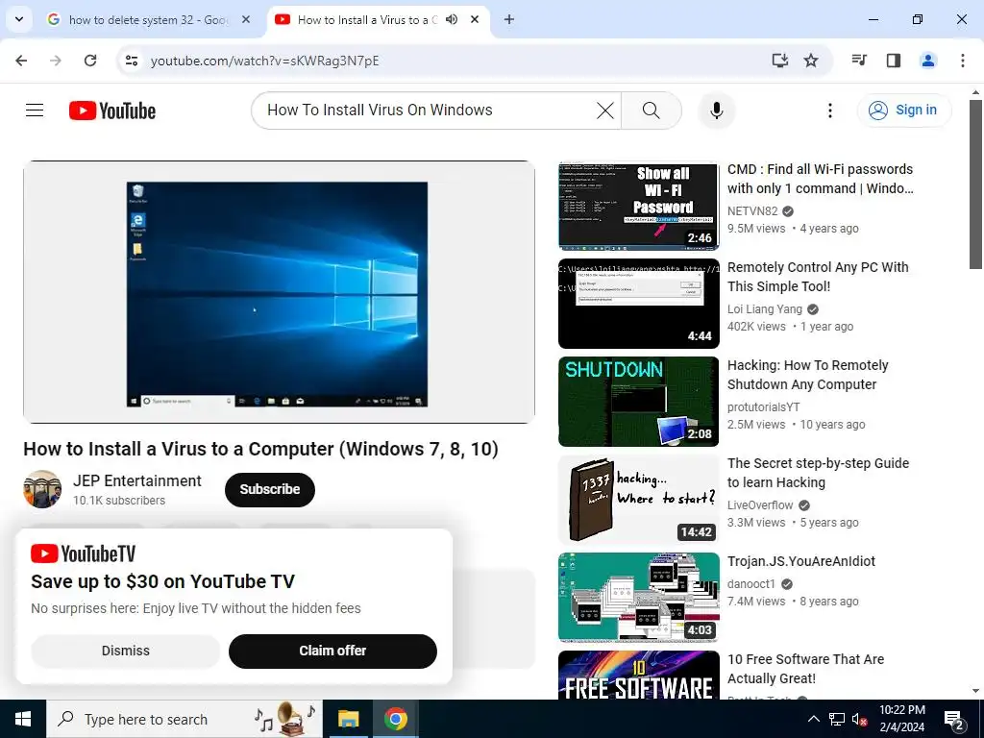The width and height of the screenshot is (984, 738).
Task: Click the danooct1 channel name
Action: coord(751,583)
